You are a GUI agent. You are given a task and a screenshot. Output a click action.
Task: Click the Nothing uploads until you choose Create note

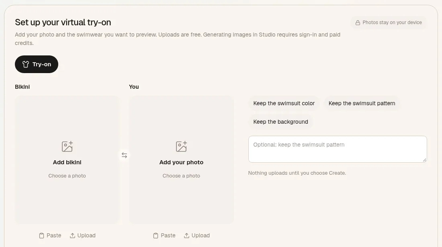pos(297,173)
